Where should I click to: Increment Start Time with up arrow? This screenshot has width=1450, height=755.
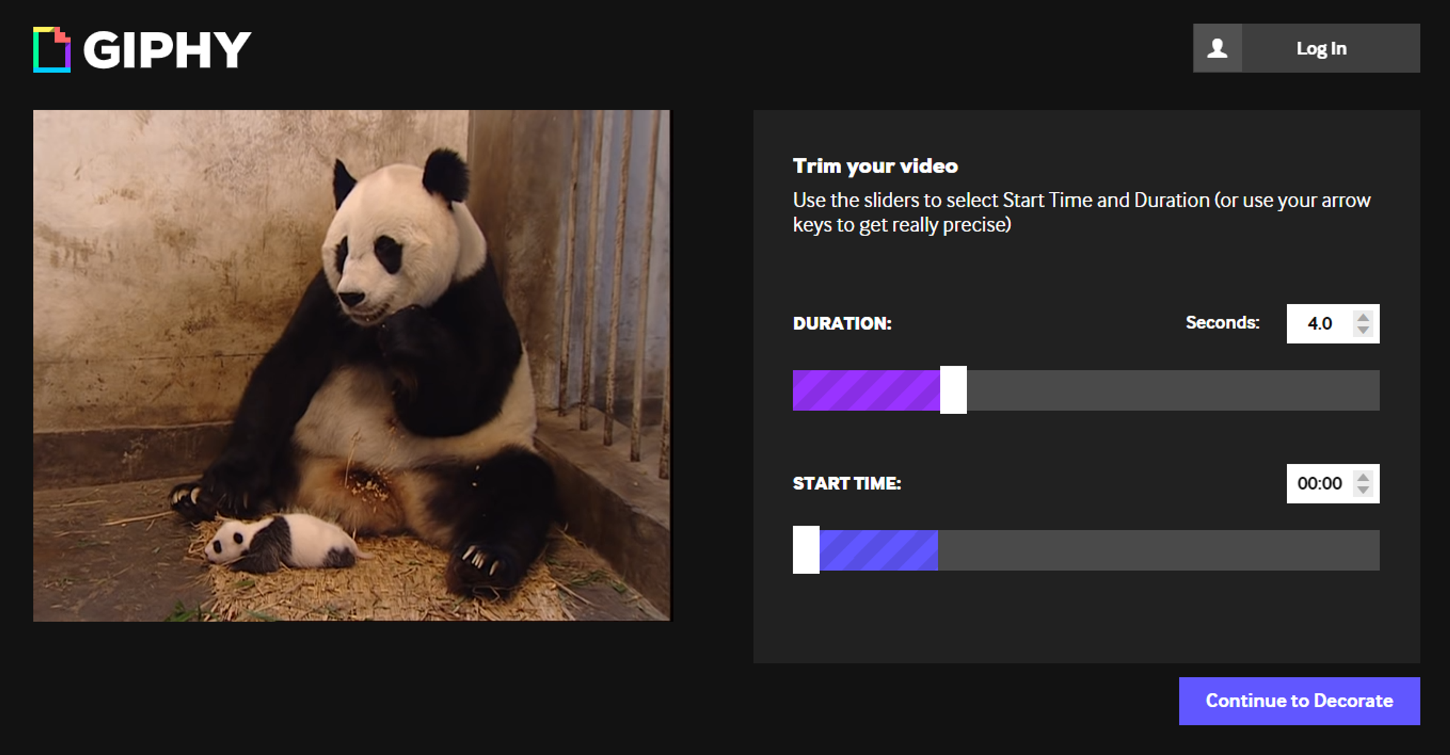coord(1363,478)
